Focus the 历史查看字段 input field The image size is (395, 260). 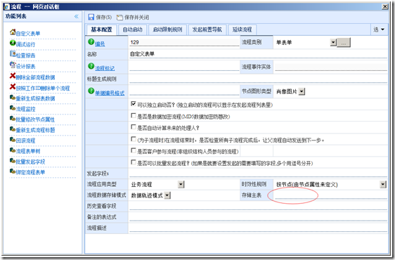(258, 206)
